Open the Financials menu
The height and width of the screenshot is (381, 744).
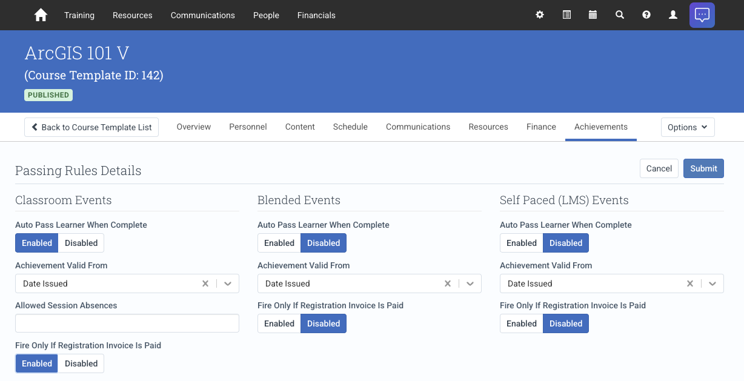tap(316, 15)
